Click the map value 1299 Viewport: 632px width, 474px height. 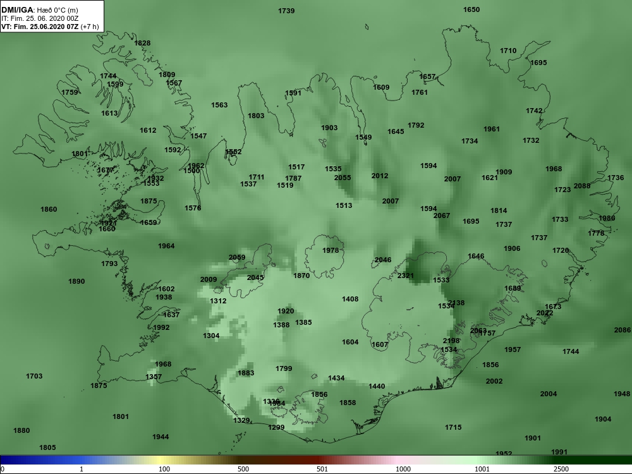tap(276, 427)
